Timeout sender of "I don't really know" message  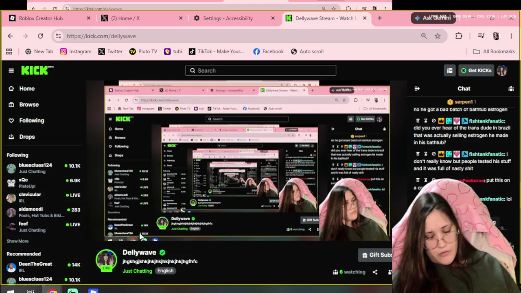click(426, 154)
